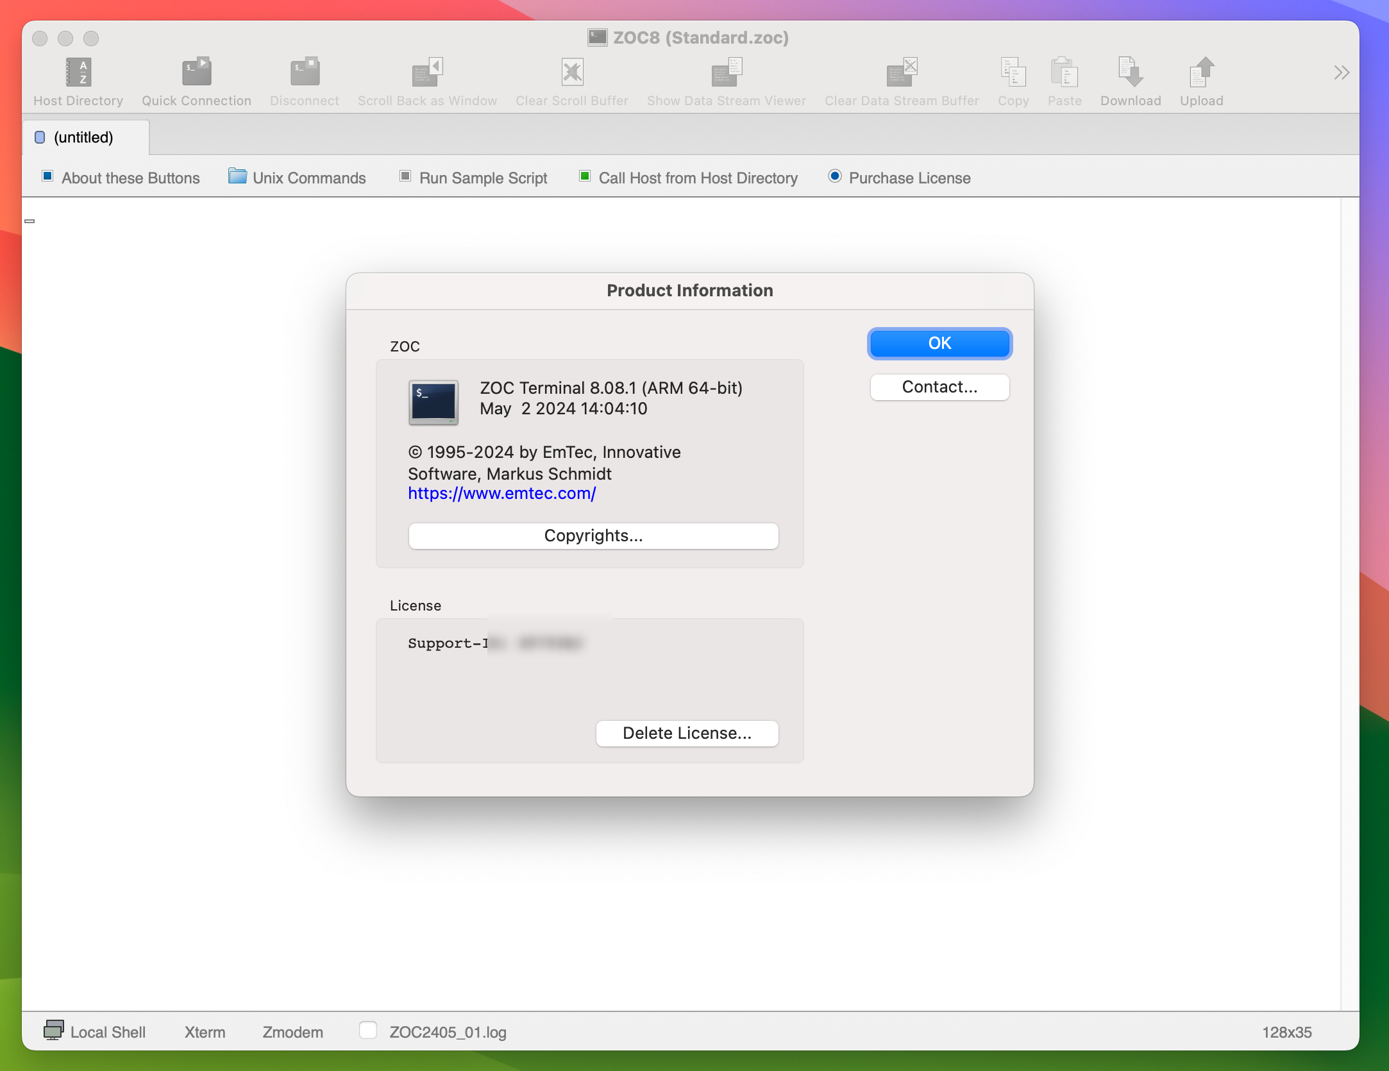
Task: Select Purchase License radio button
Action: pos(834,176)
